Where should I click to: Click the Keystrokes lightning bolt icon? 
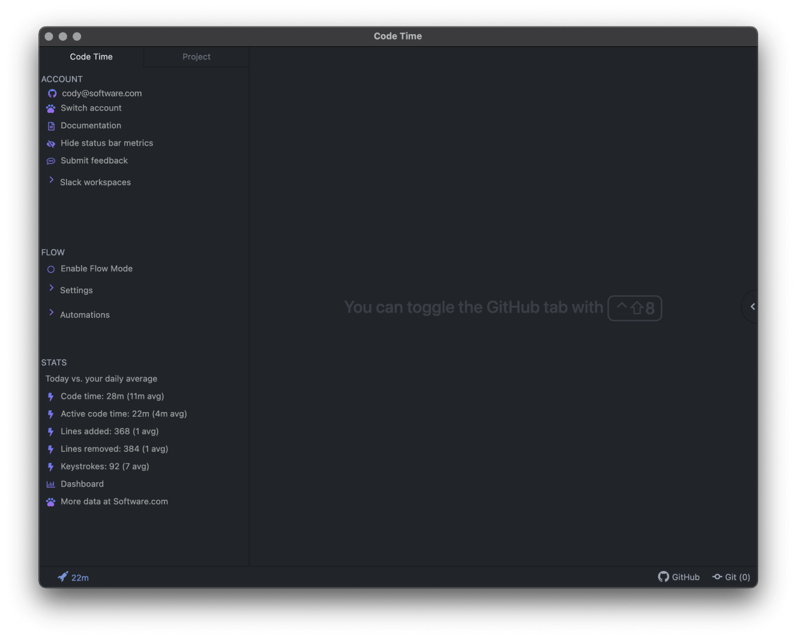(51, 466)
